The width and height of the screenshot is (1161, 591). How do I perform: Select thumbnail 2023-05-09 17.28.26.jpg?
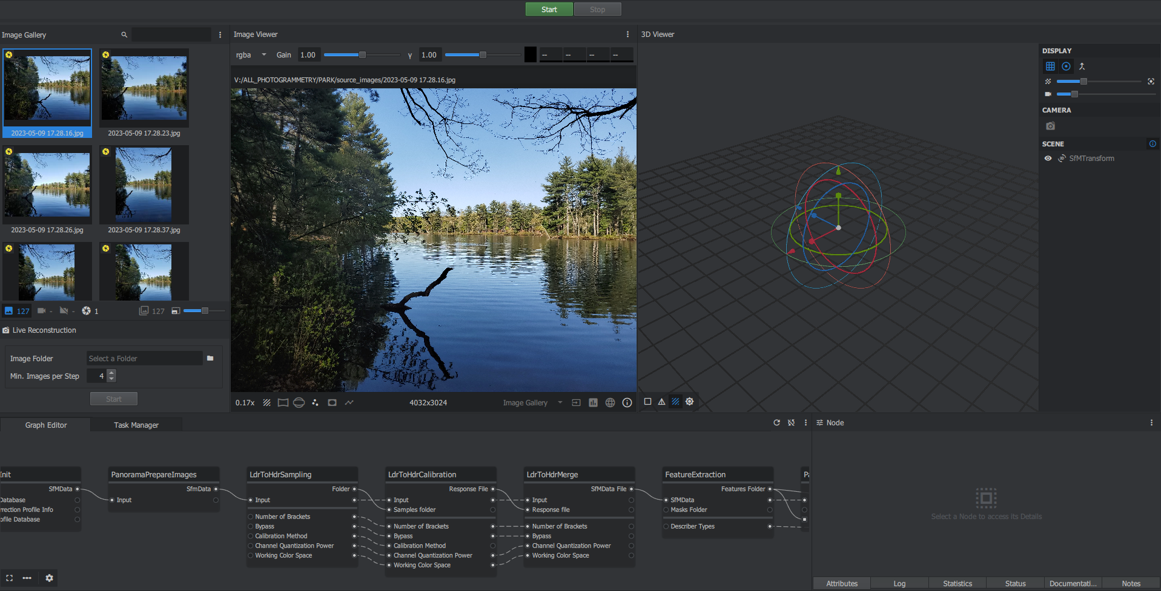tap(47, 190)
